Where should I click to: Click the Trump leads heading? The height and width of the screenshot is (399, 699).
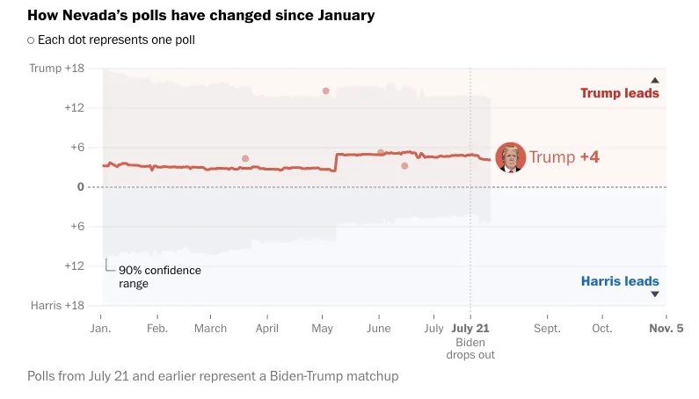(x=619, y=93)
